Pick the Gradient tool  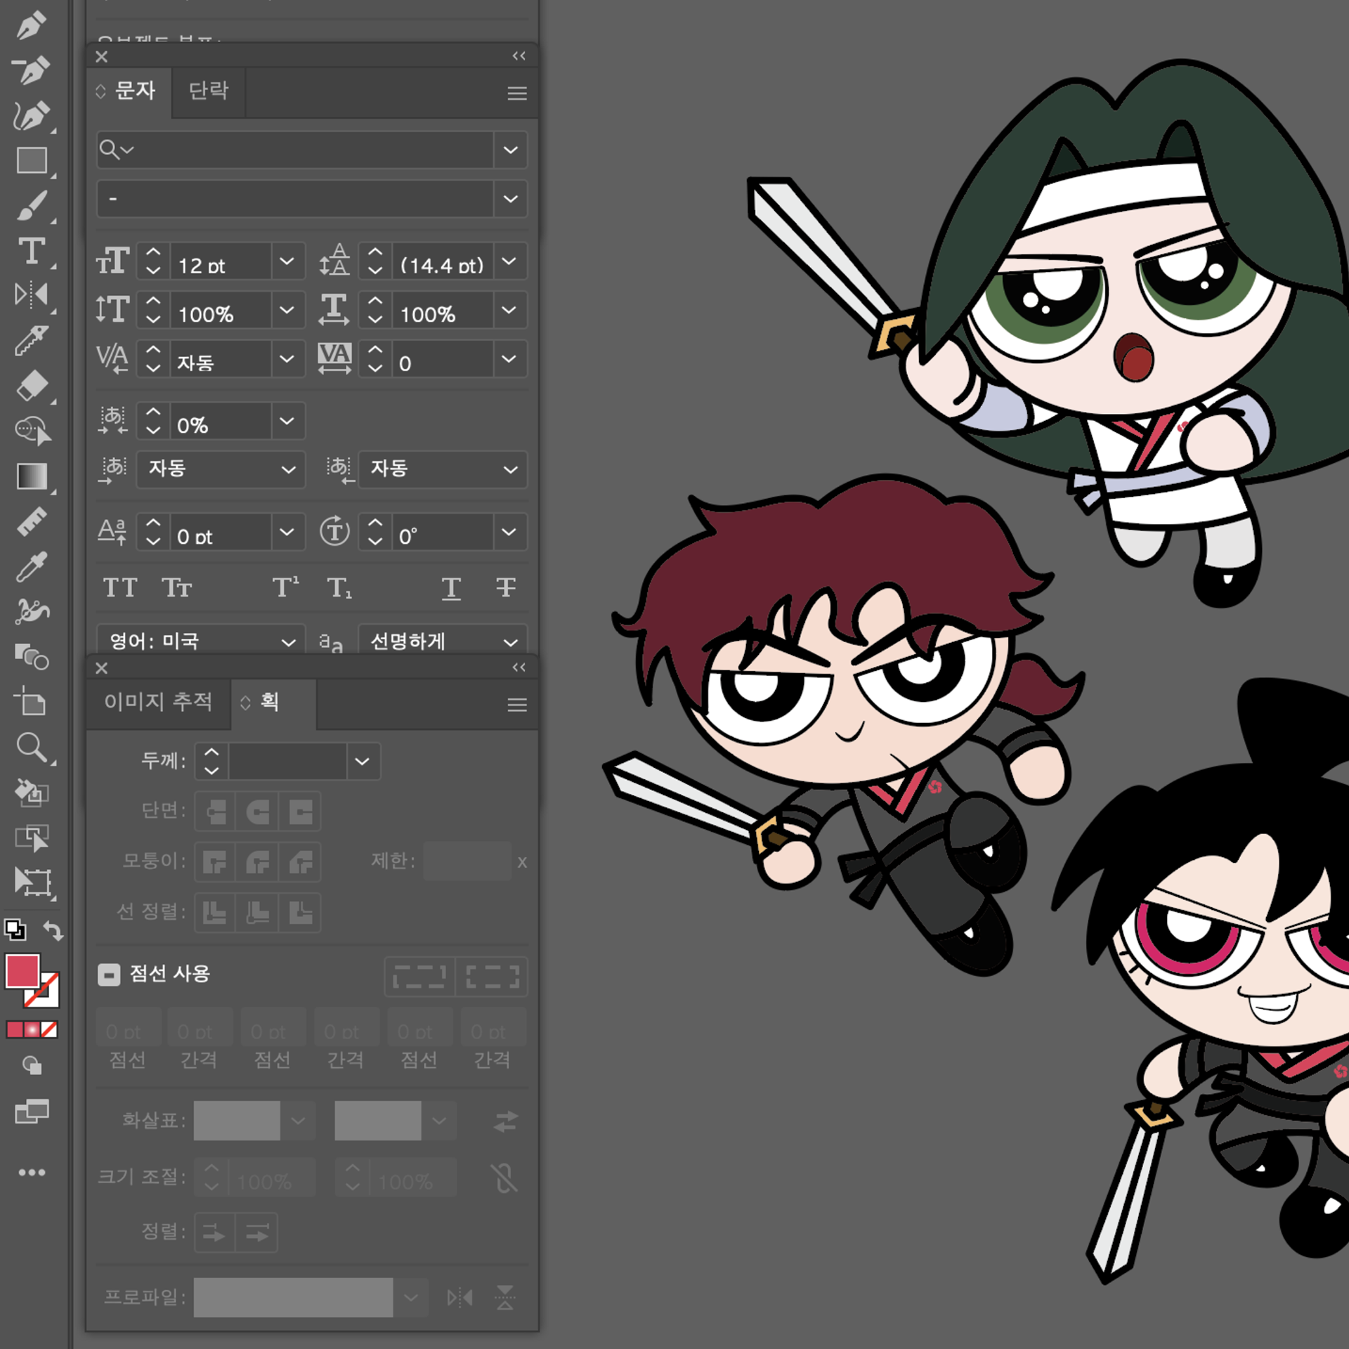pos(32,476)
